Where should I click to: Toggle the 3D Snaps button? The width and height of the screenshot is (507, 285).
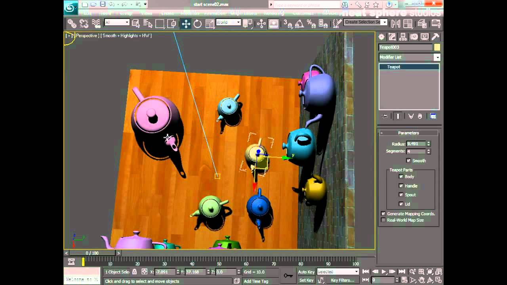coord(288,24)
